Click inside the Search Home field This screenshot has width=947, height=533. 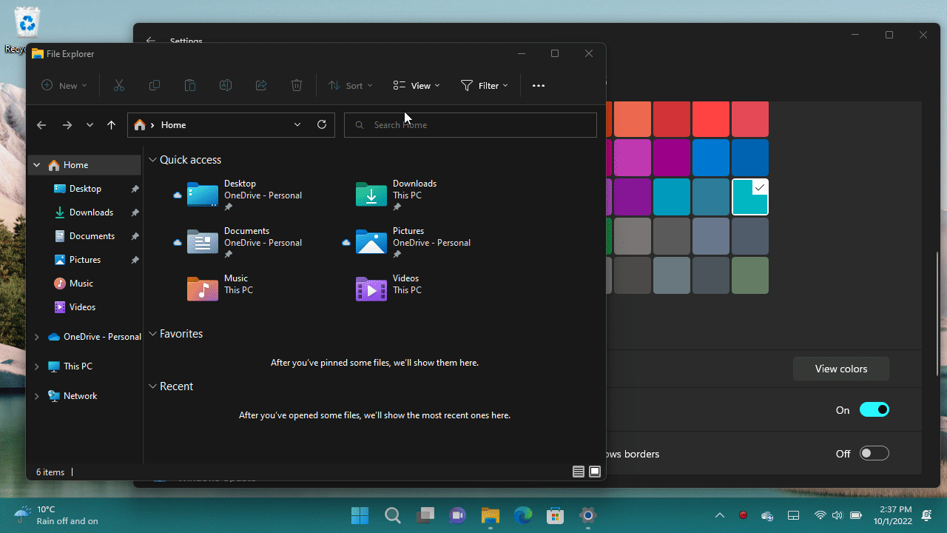(470, 124)
